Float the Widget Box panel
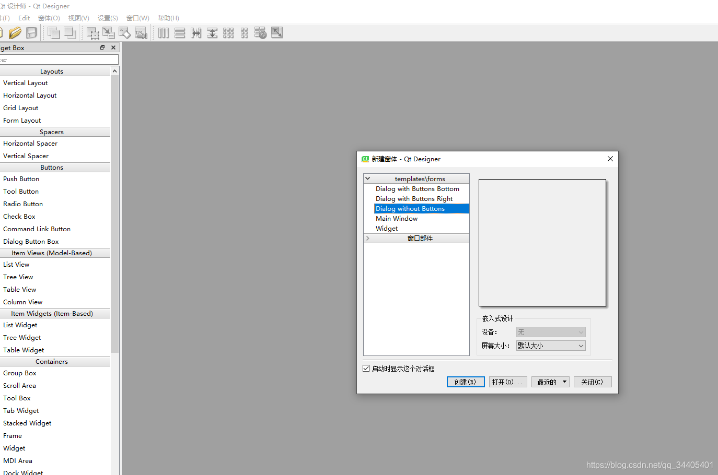The image size is (718, 475). click(x=102, y=47)
